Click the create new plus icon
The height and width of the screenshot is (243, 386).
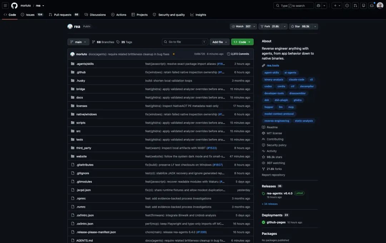[335, 5]
